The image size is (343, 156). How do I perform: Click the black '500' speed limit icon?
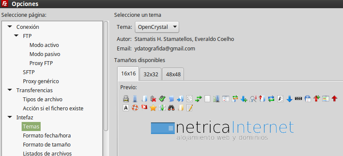pyautogui.click(x=298, y=99)
